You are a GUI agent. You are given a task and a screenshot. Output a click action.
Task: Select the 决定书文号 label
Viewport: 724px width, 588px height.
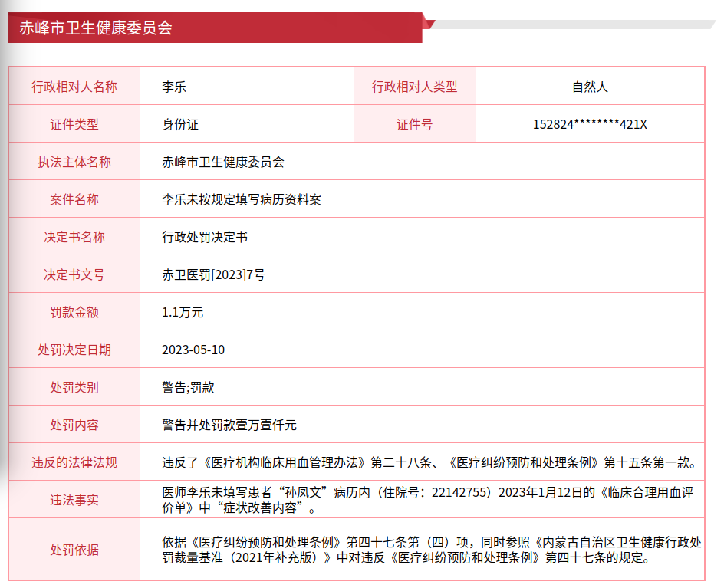[74, 274]
